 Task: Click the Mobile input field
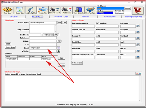click(x=43, y=41)
